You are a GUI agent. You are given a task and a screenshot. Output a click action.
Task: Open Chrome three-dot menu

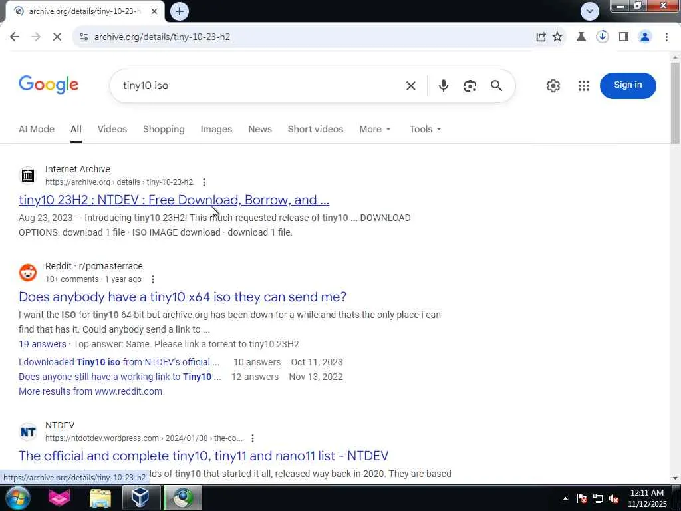tap(666, 37)
